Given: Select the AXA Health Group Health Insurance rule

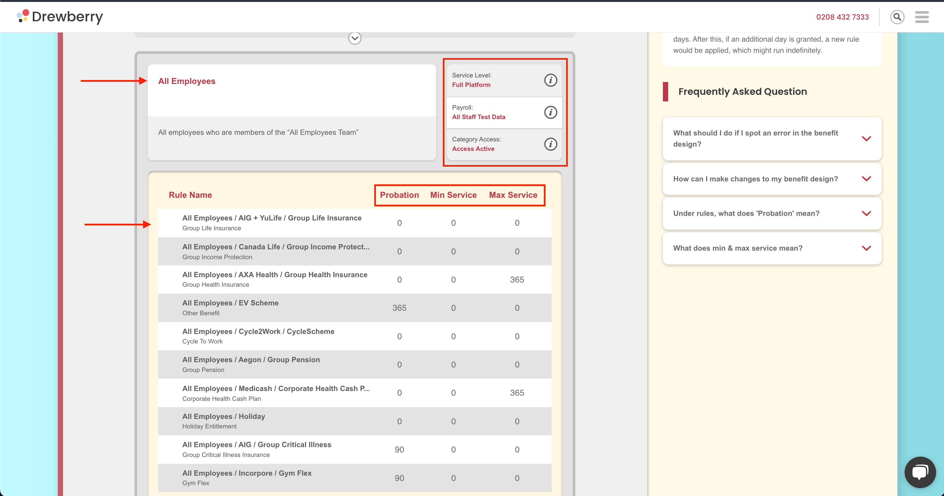Looking at the screenshot, I should pyautogui.click(x=354, y=280).
